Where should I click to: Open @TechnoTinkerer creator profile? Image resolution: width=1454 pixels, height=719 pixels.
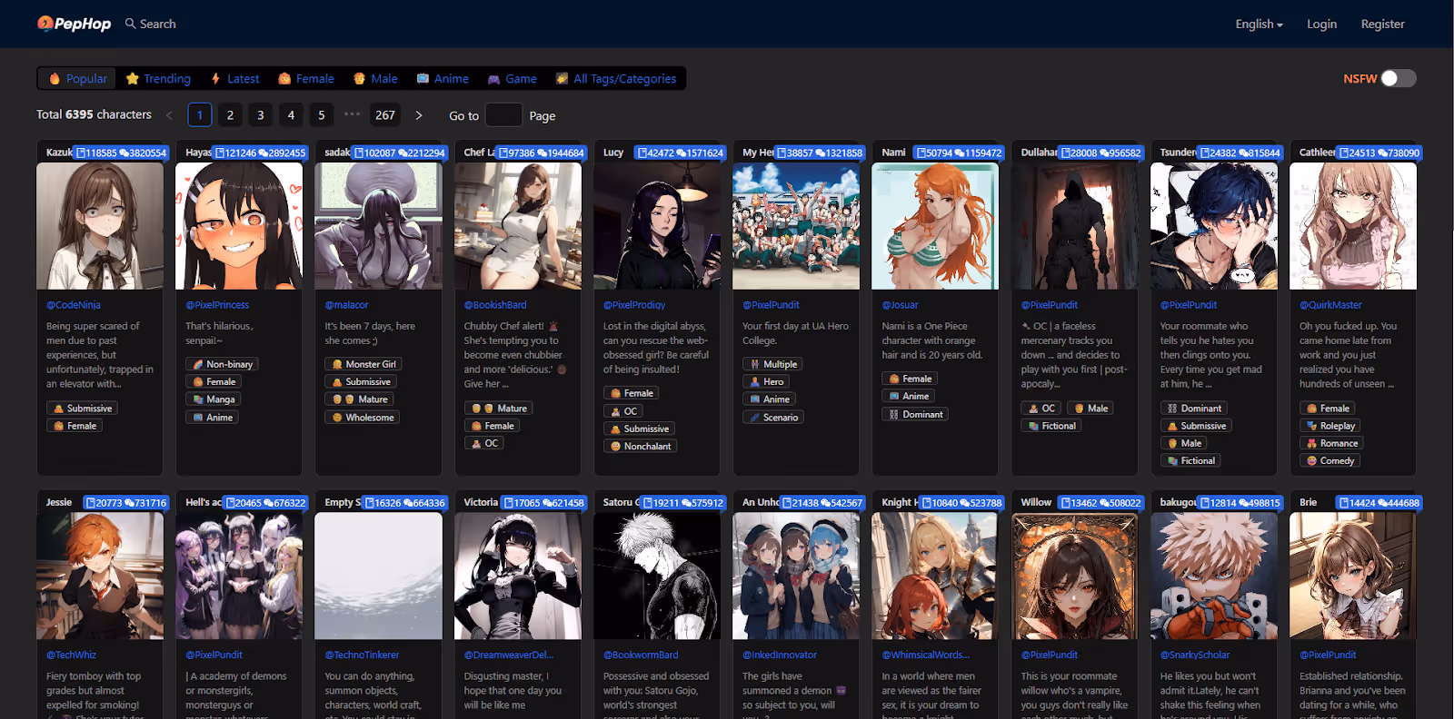point(362,655)
